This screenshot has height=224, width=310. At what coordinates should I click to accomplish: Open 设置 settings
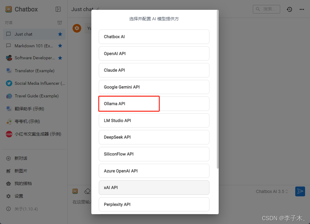click(x=34, y=196)
